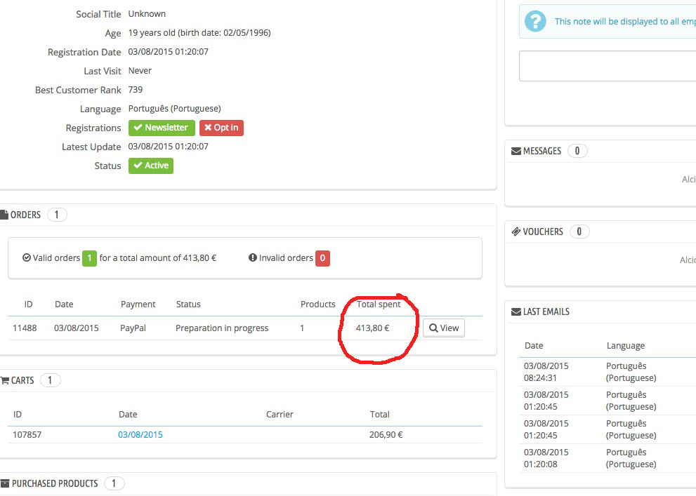
Task: Click the Orders file icon
Action: (x=4, y=215)
